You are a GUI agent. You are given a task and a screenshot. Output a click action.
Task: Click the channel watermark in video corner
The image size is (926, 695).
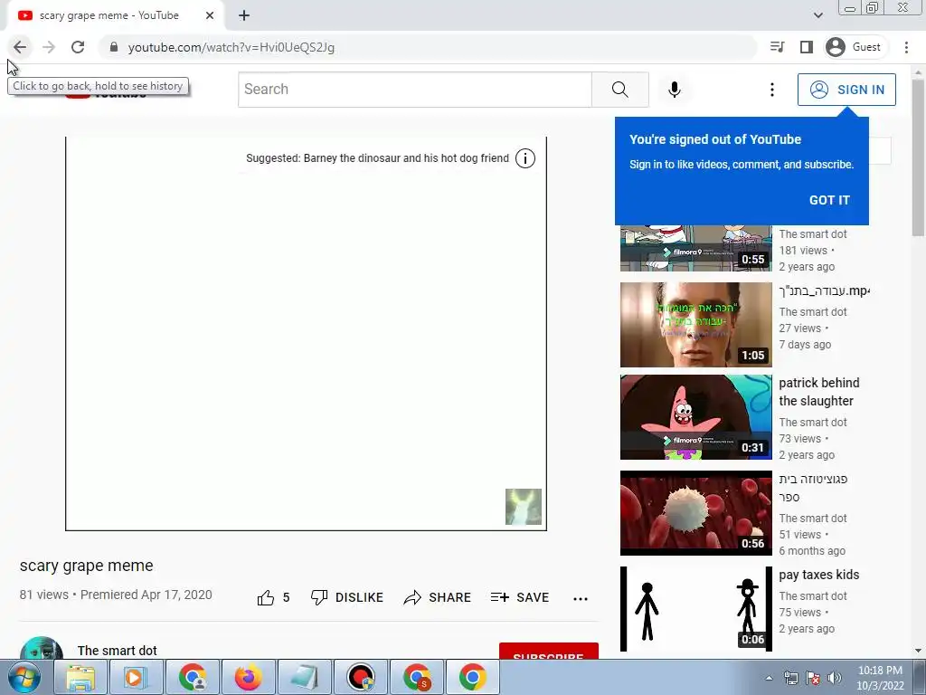click(524, 507)
